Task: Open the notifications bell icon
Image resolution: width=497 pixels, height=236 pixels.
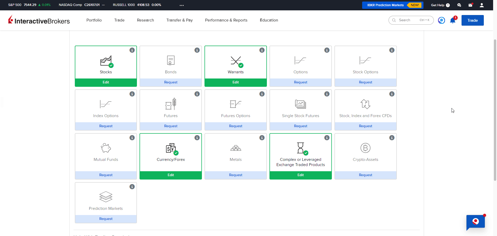Action: 453,20
